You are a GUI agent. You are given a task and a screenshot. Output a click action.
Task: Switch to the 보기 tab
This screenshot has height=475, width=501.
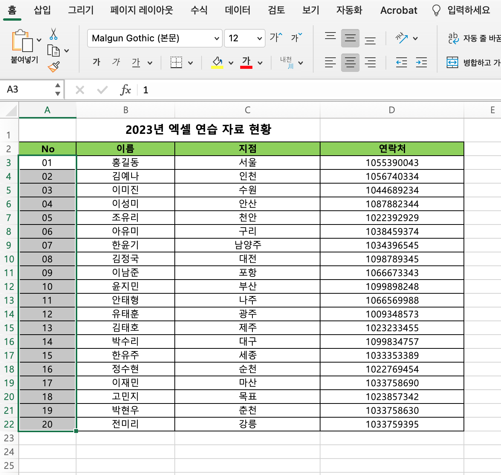coord(311,10)
